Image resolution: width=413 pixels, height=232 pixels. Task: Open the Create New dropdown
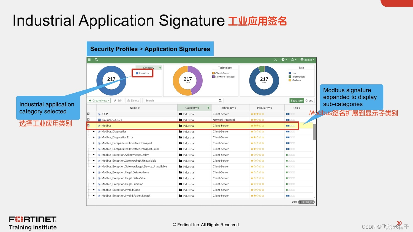tap(99, 101)
